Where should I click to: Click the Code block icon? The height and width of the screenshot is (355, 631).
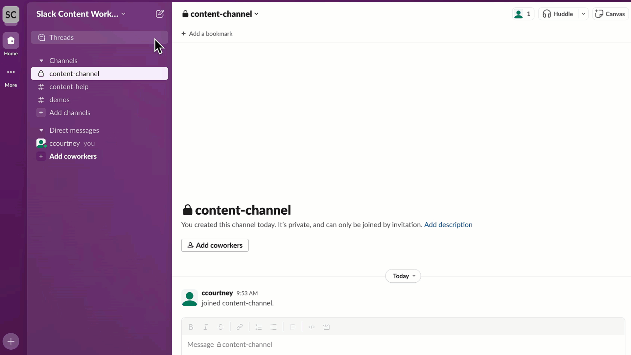327,327
